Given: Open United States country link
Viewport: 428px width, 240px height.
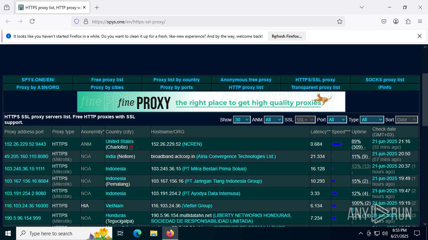Looking at the screenshot, I should pos(119,141).
